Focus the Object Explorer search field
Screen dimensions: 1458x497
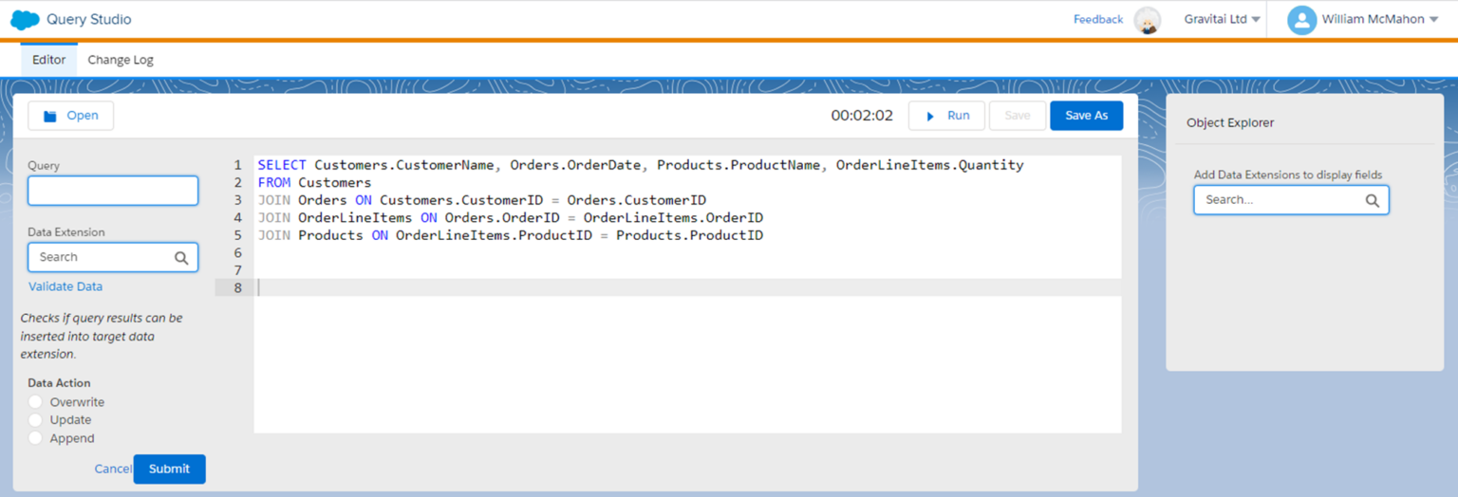1291,200
